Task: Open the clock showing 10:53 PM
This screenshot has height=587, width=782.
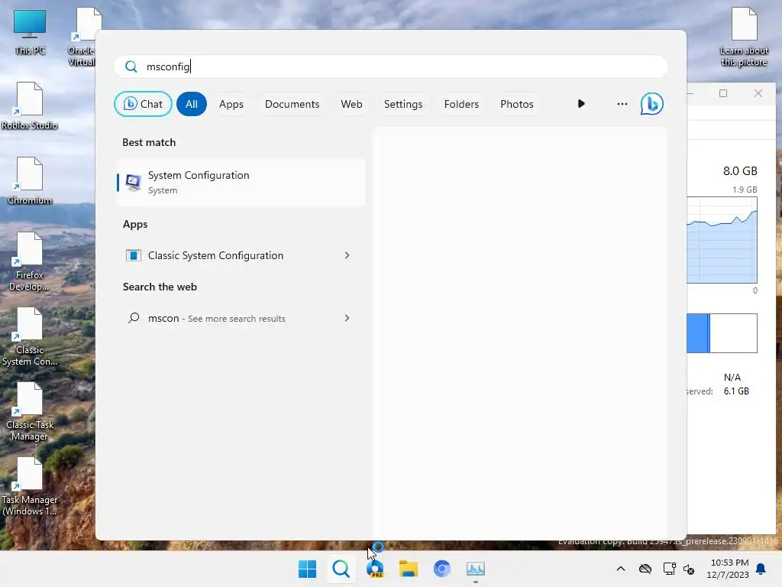Action: [728, 569]
